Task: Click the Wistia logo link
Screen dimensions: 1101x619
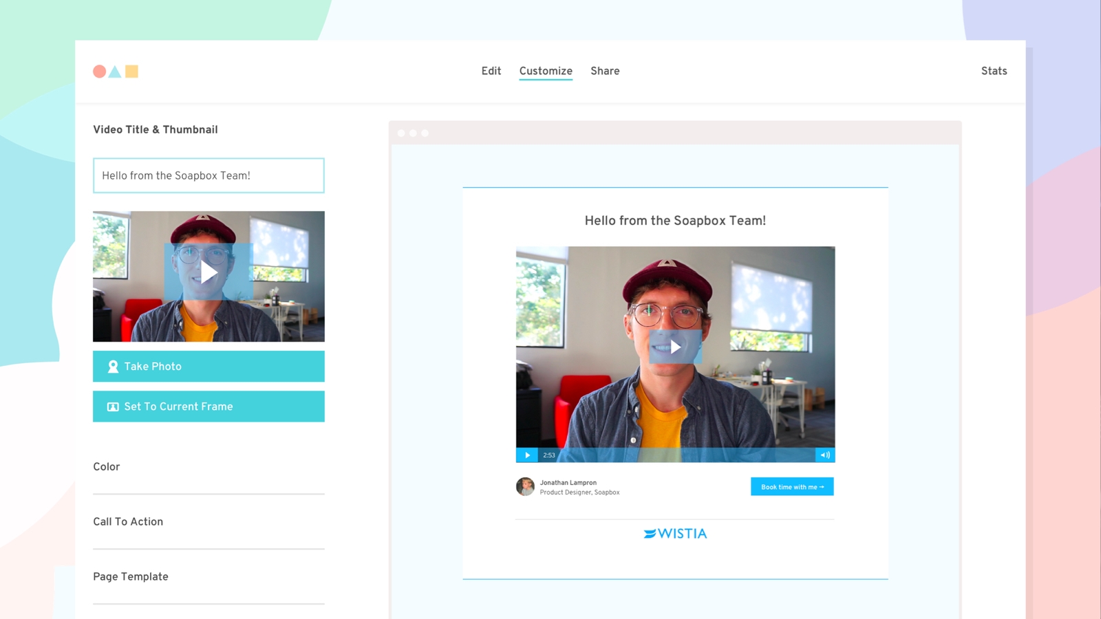Action: coord(675,534)
